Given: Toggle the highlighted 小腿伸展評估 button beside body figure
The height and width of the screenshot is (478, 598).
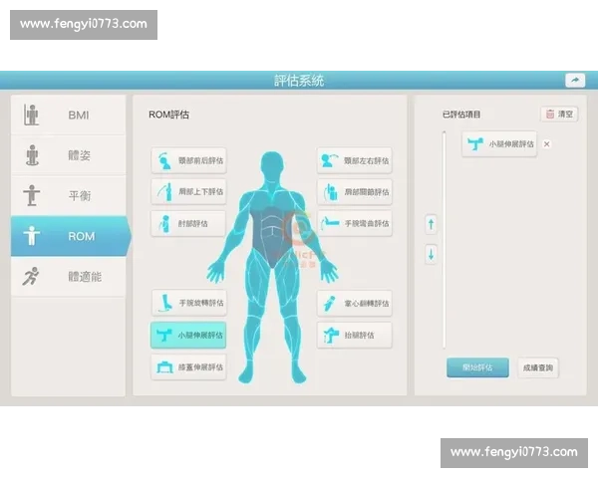Looking at the screenshot, I should pos(188,335).
